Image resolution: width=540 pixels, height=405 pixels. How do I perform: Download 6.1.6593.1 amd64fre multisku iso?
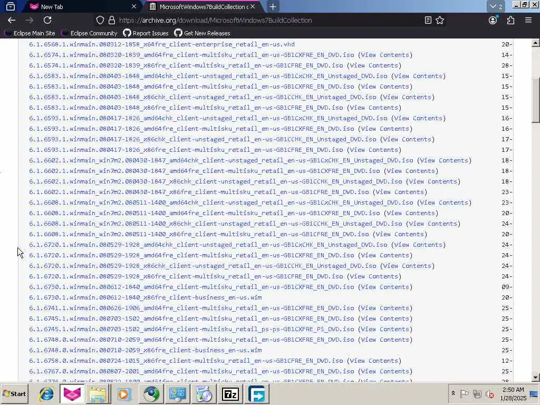[x=191, y=129]
